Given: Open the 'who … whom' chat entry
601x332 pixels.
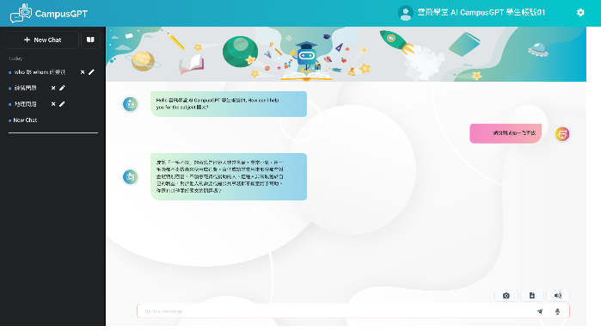Looking at the screenshot, I should [x=40, y=72].
